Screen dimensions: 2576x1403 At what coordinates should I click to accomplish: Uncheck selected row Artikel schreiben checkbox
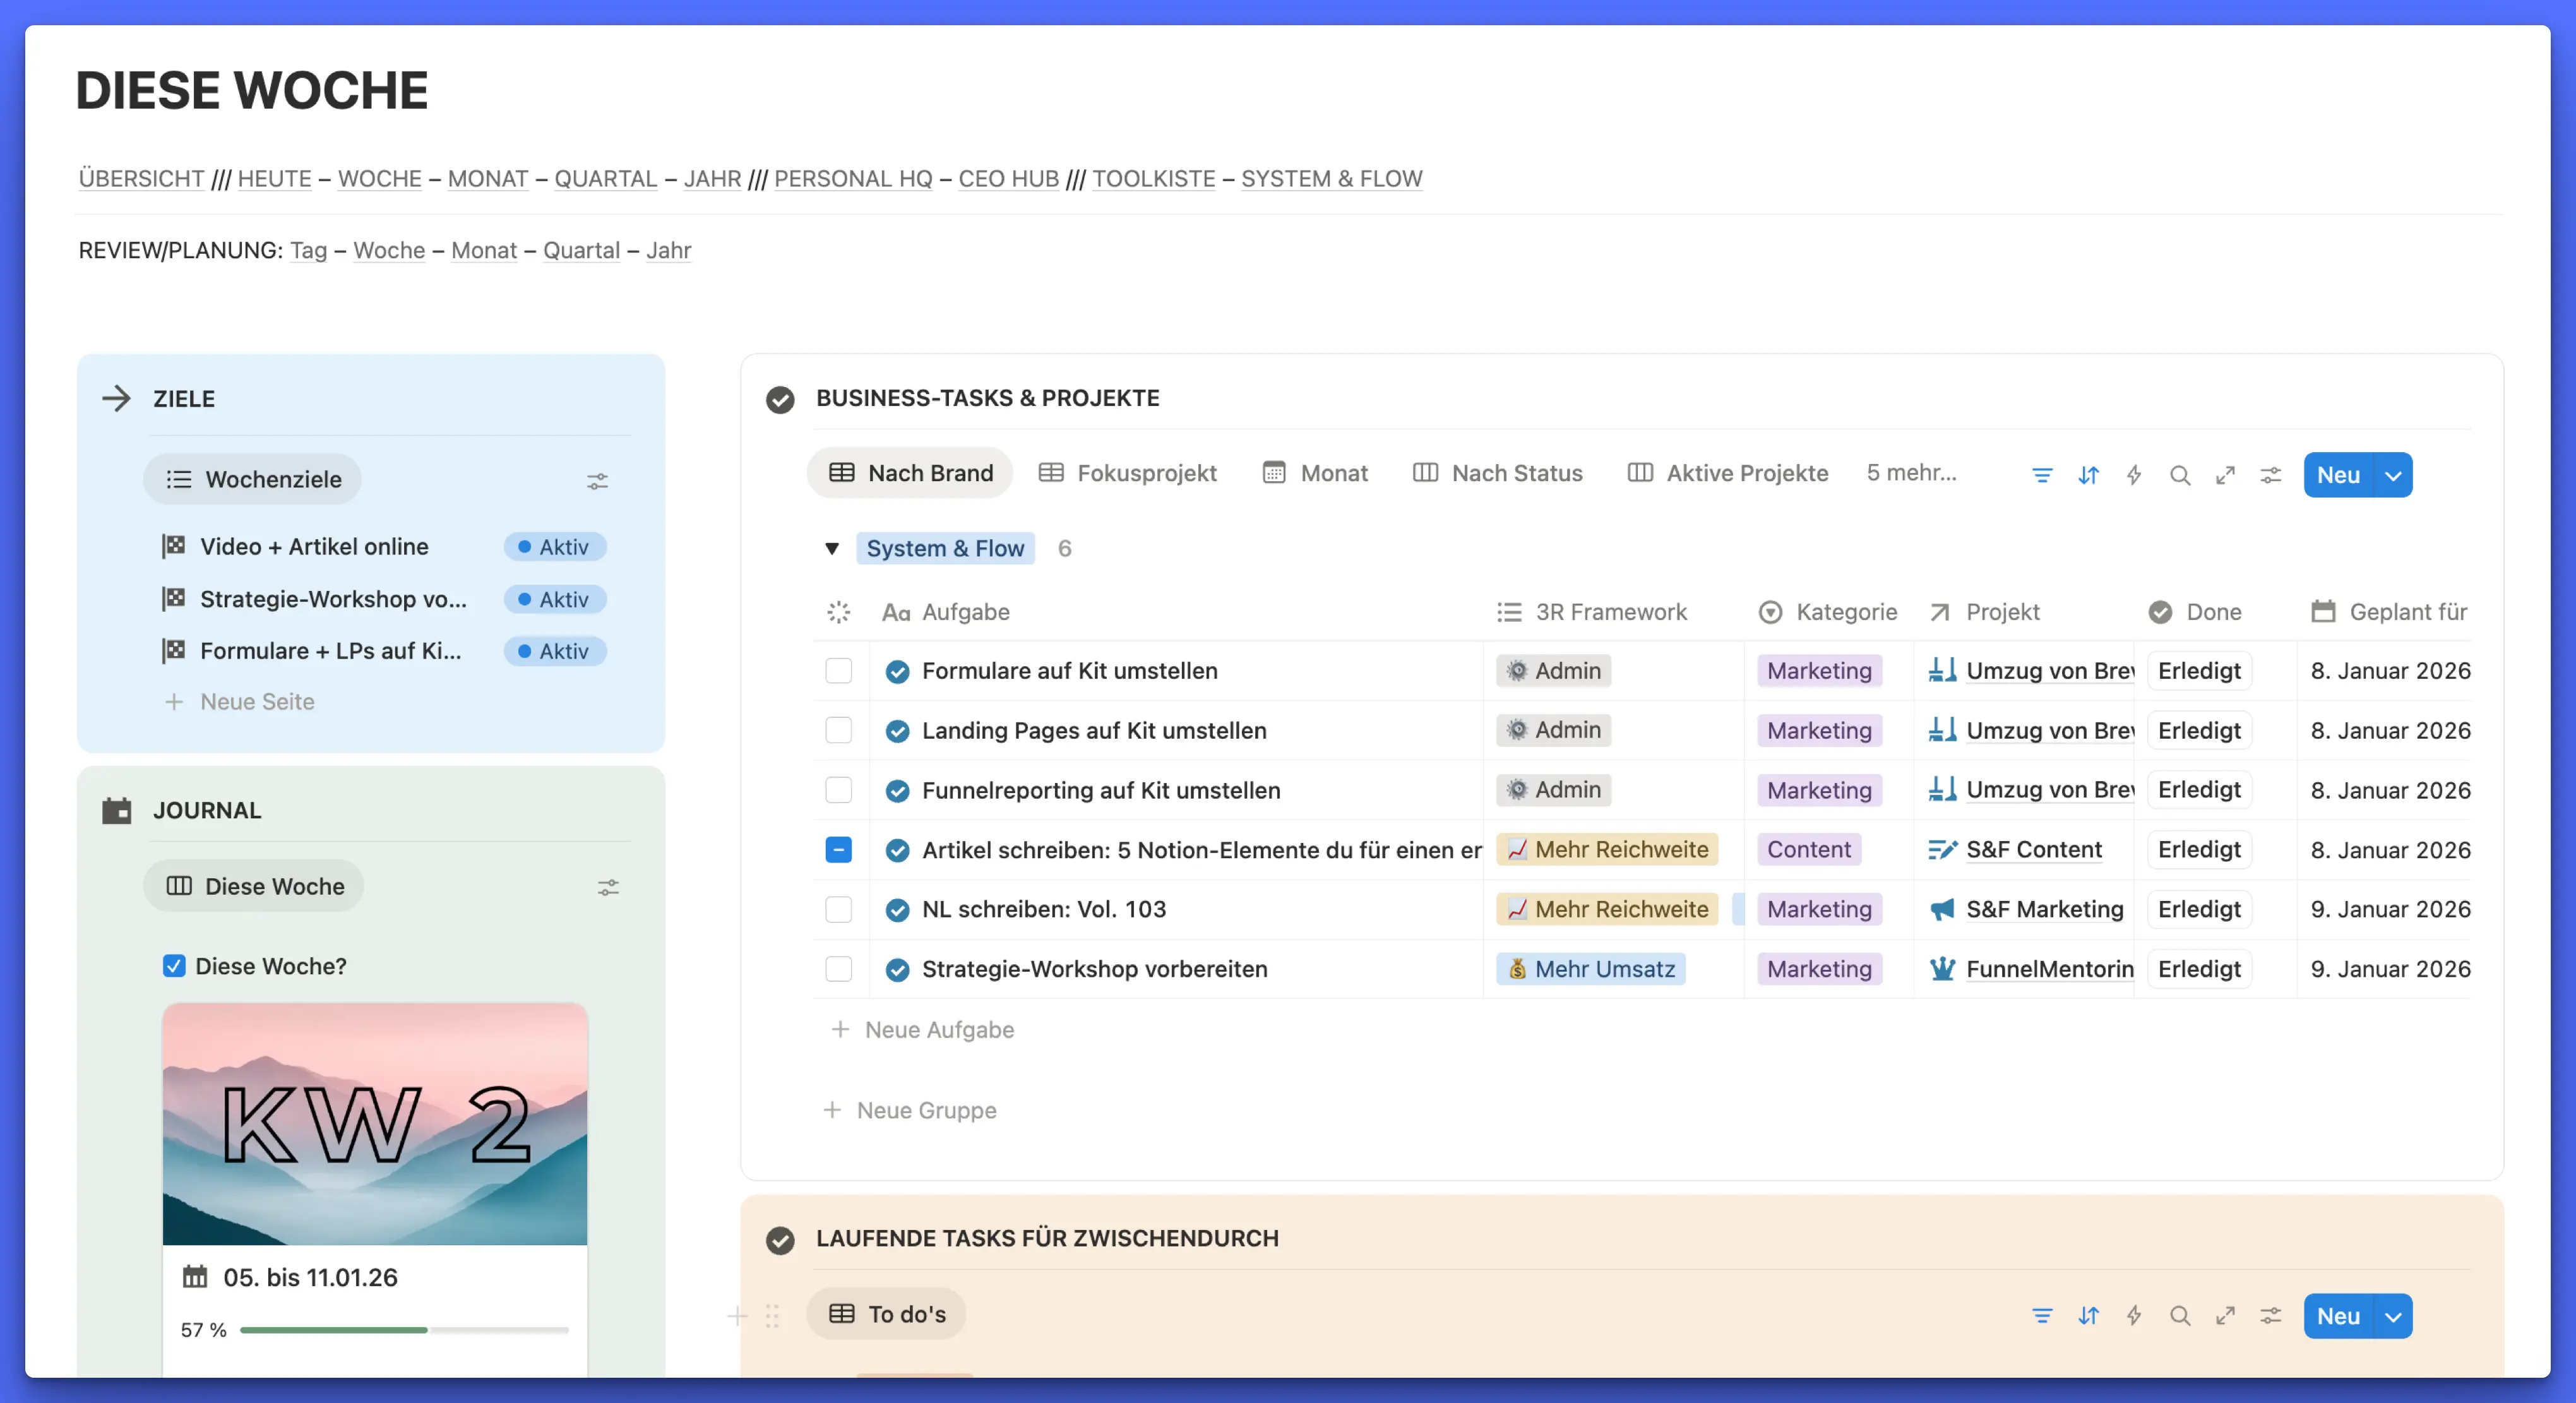click(x=838, y=850)
